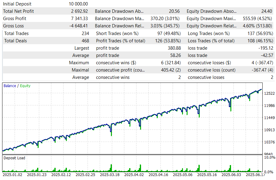Click Long Trades value 137 (56.93%)
This screenshot has height=180, width=276.
(x=258, y=34)
